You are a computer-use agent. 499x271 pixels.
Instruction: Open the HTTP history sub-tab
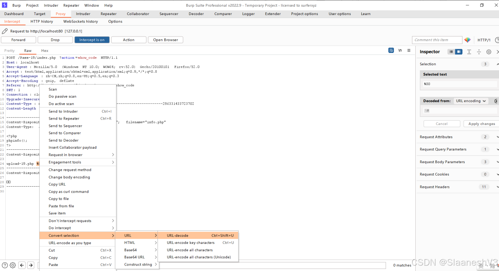point(42,21)
